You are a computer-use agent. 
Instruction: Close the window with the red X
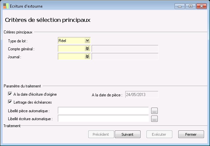click(201, 6)
